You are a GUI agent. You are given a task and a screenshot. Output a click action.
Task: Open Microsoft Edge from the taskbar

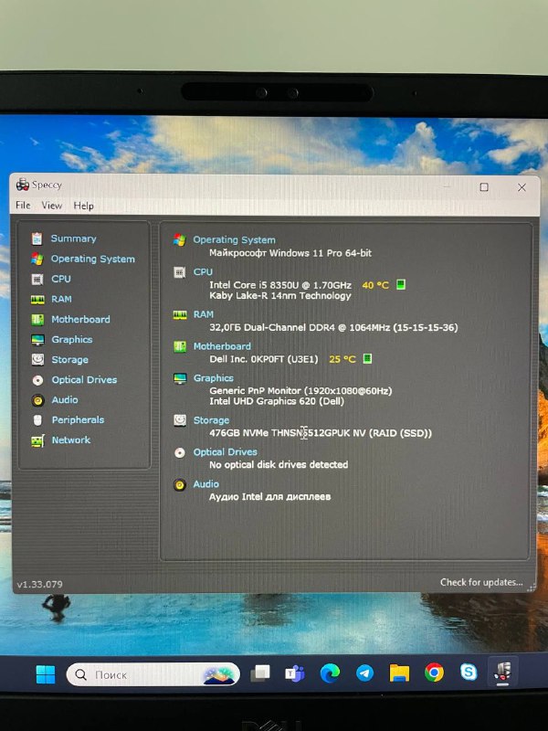click(x=330, y=673)
